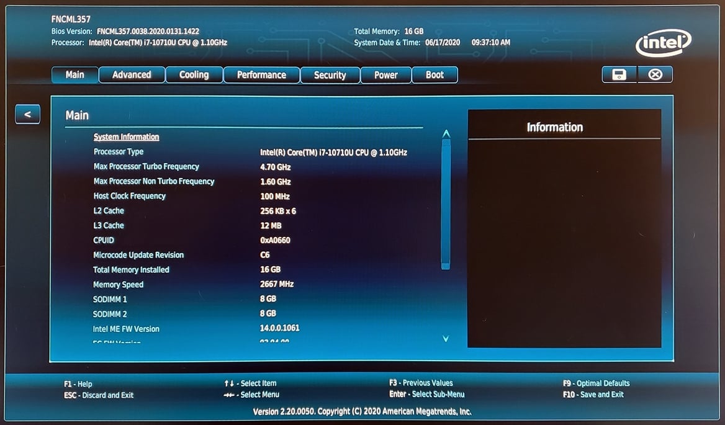Click Enter - Select Sub-Menu hint
This screenshot has height=425, width=725.
pyautogui.click(x=427, y=394)
